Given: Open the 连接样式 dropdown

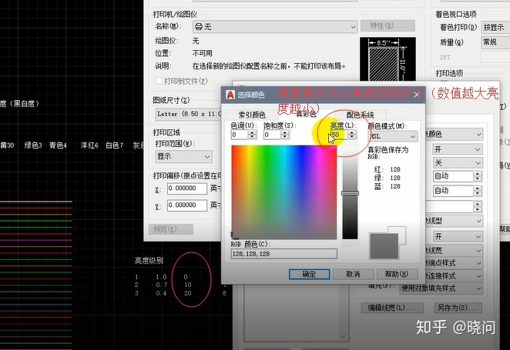Looking at the screenshot, I should click(454, 276).
